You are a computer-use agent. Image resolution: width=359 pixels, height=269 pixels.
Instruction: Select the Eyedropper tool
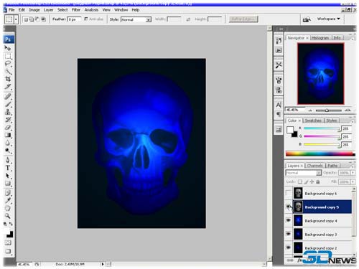coord(8,200)
